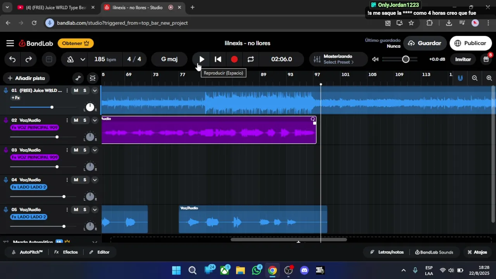This screenshot has width=496, height=279.
Task: Start recording with the red button
Action: (x=234, y=59)
